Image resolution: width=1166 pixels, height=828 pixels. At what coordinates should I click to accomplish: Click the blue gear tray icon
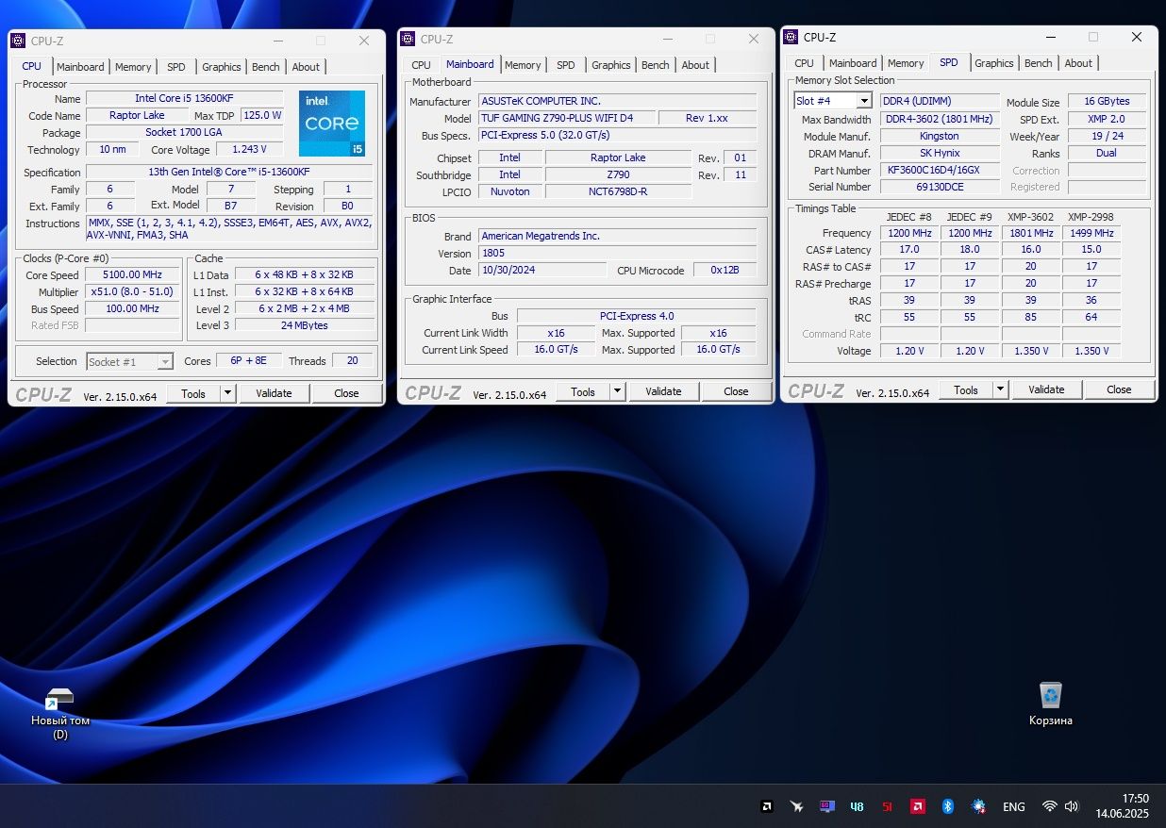tap(978, 806)
